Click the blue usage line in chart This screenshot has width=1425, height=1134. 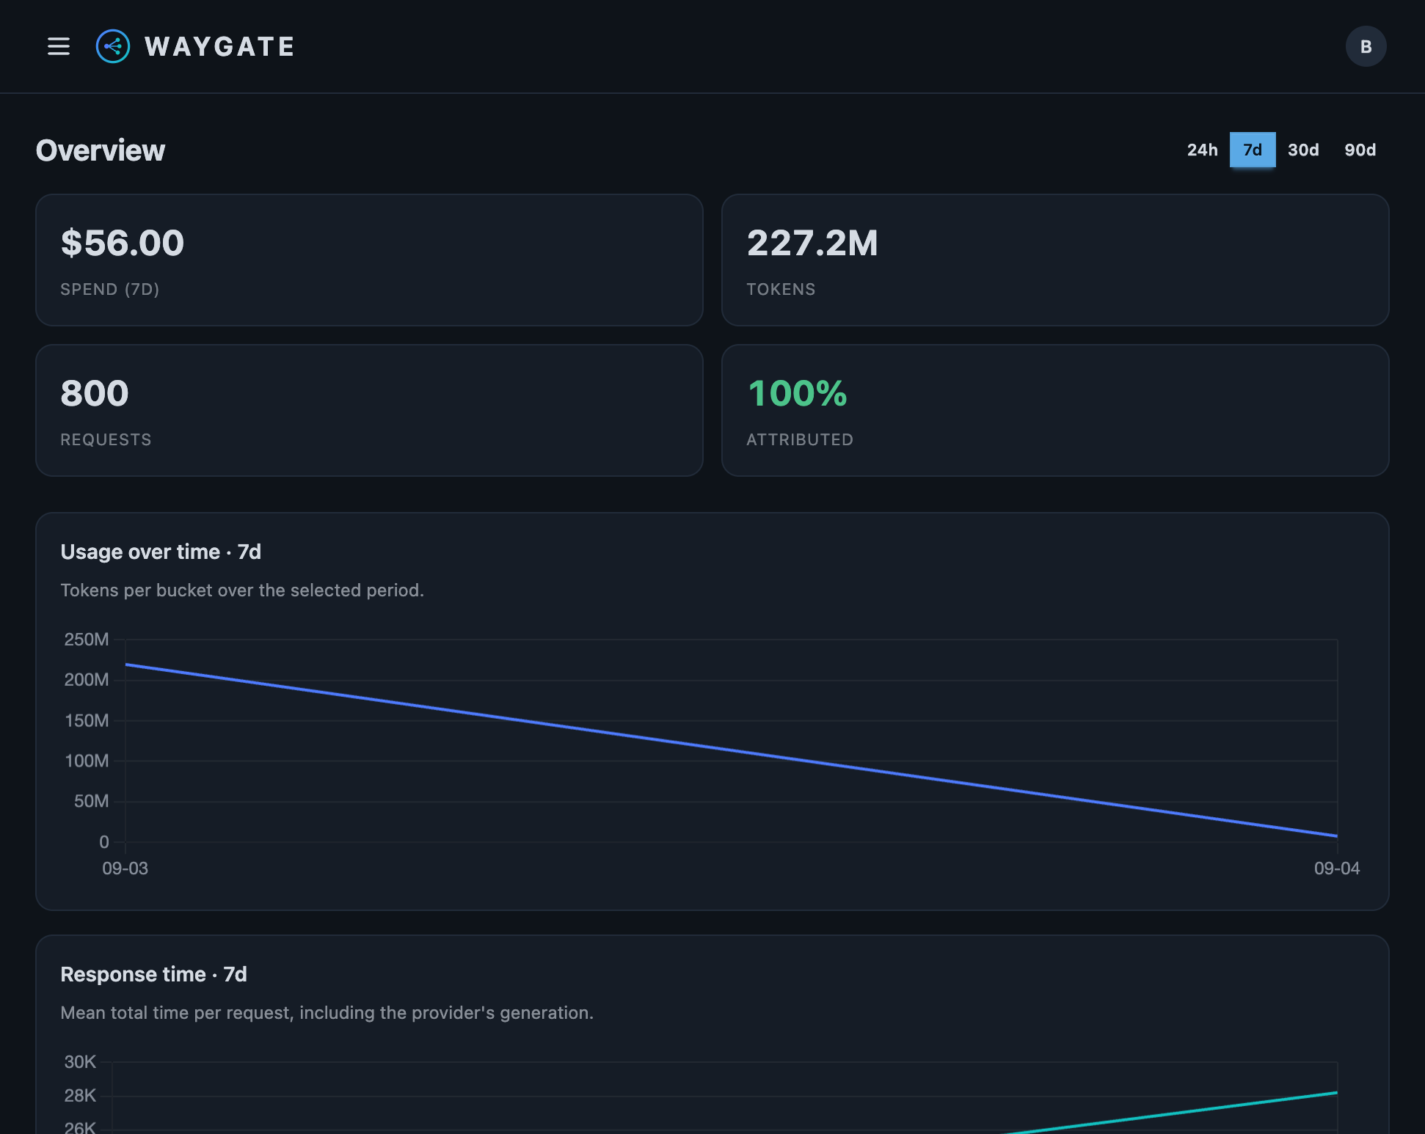[731, 750]
